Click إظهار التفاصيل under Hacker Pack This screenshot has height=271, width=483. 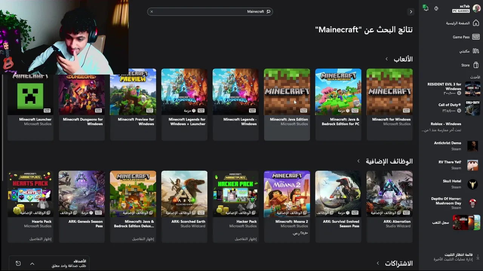(x=246, y=239)
